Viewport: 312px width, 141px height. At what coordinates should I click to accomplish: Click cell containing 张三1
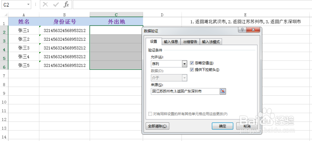pyautogui.click(x=24, y=31)
